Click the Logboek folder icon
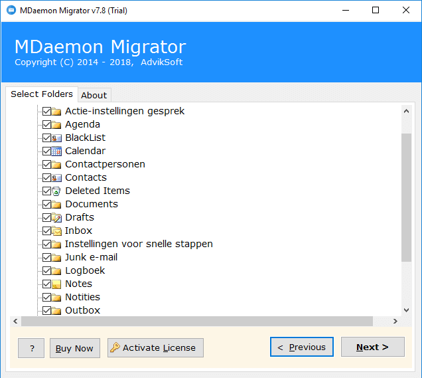 (56, 270)
